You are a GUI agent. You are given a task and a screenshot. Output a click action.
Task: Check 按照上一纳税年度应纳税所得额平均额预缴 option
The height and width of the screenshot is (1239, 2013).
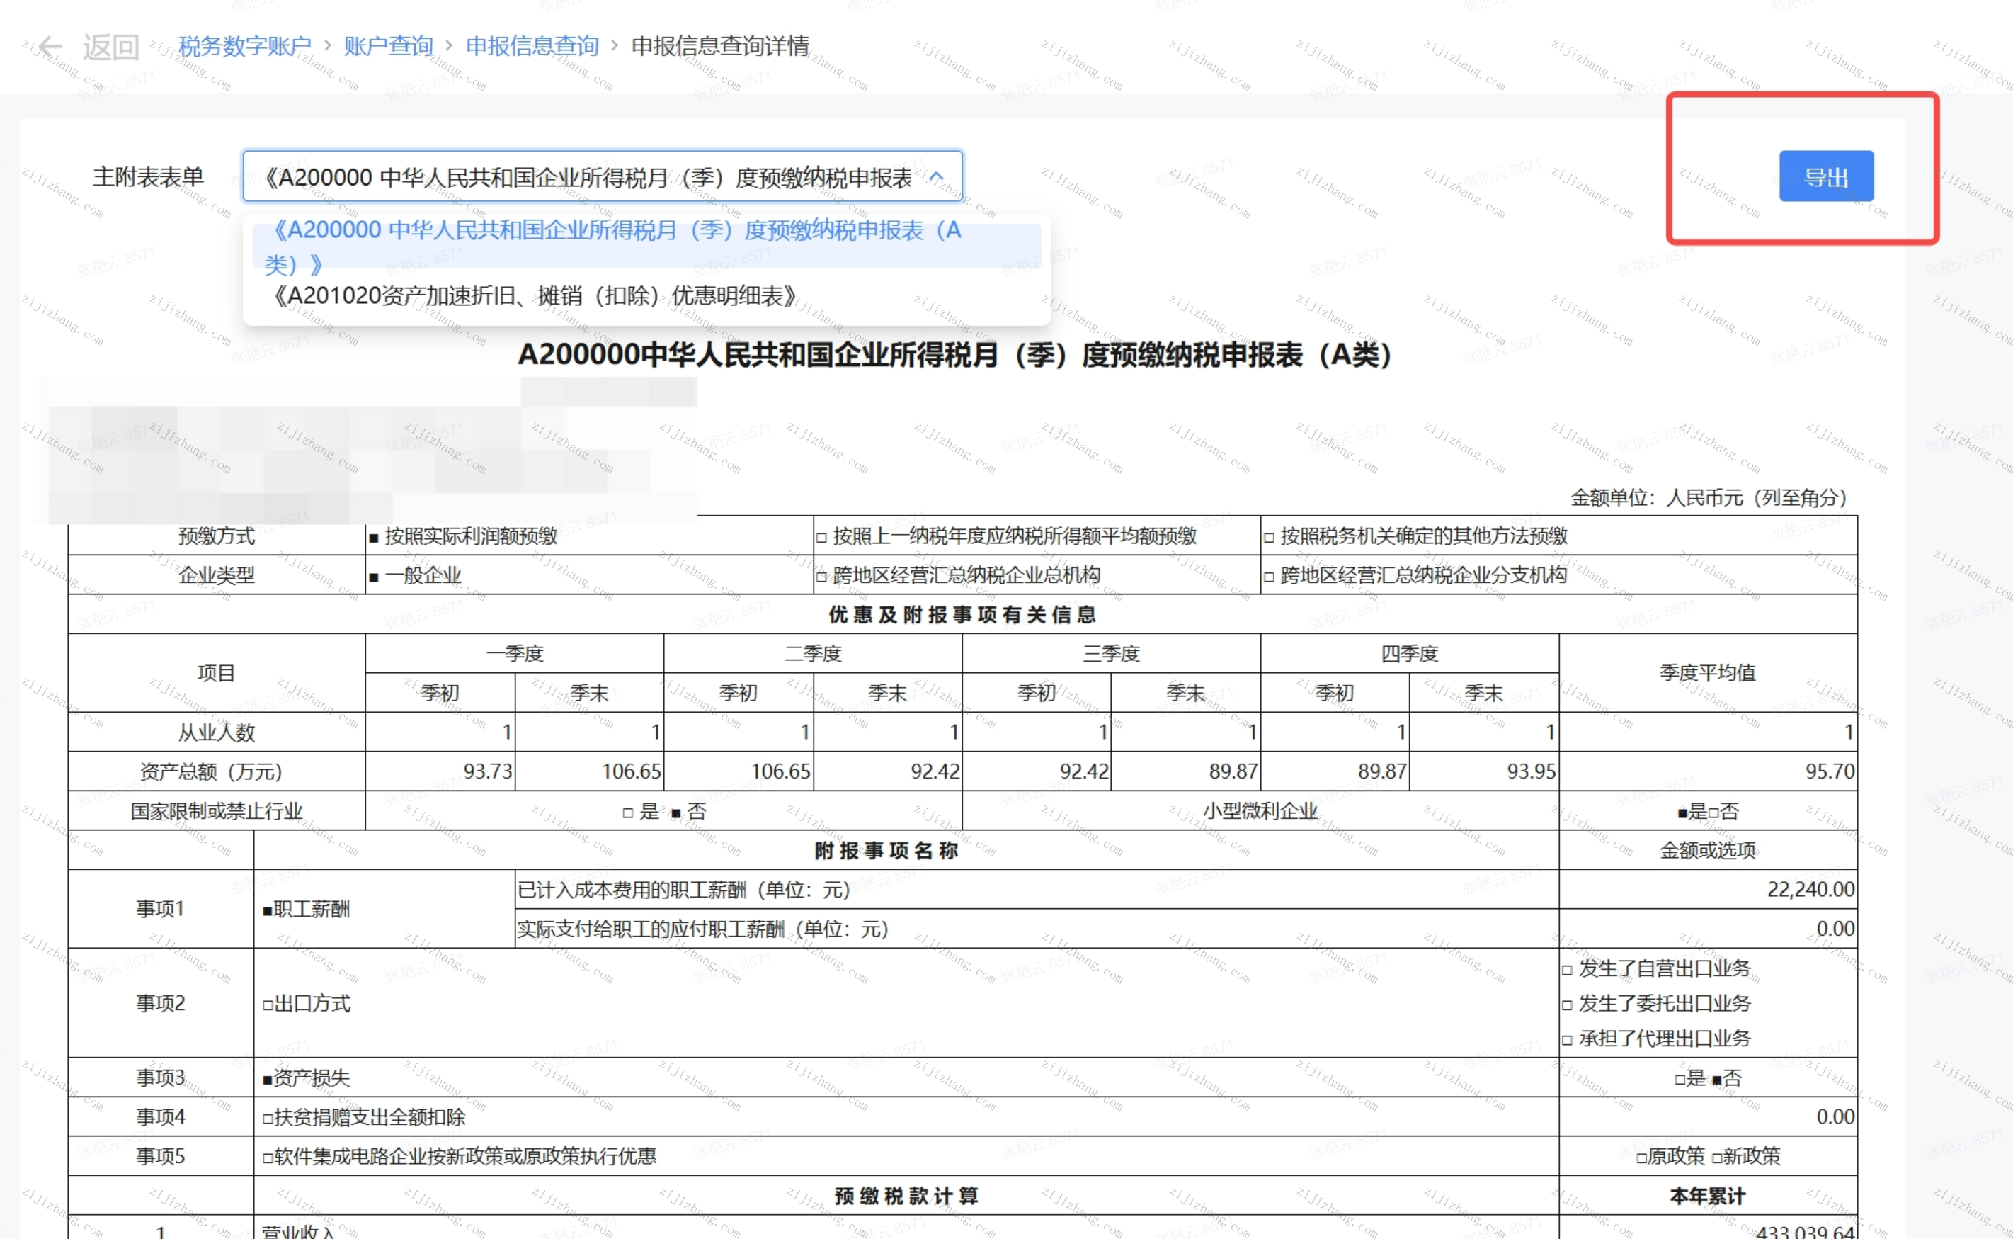821,538
